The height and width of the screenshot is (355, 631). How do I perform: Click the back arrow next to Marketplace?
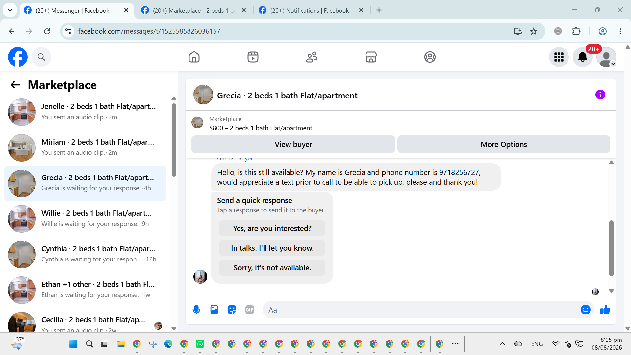click(15, 85)
